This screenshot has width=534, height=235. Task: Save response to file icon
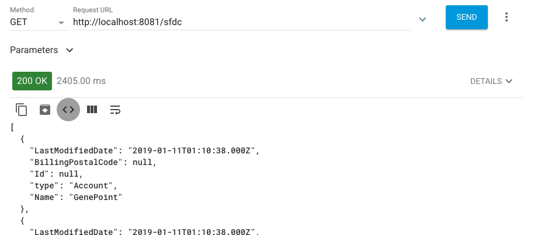[45, 110]
